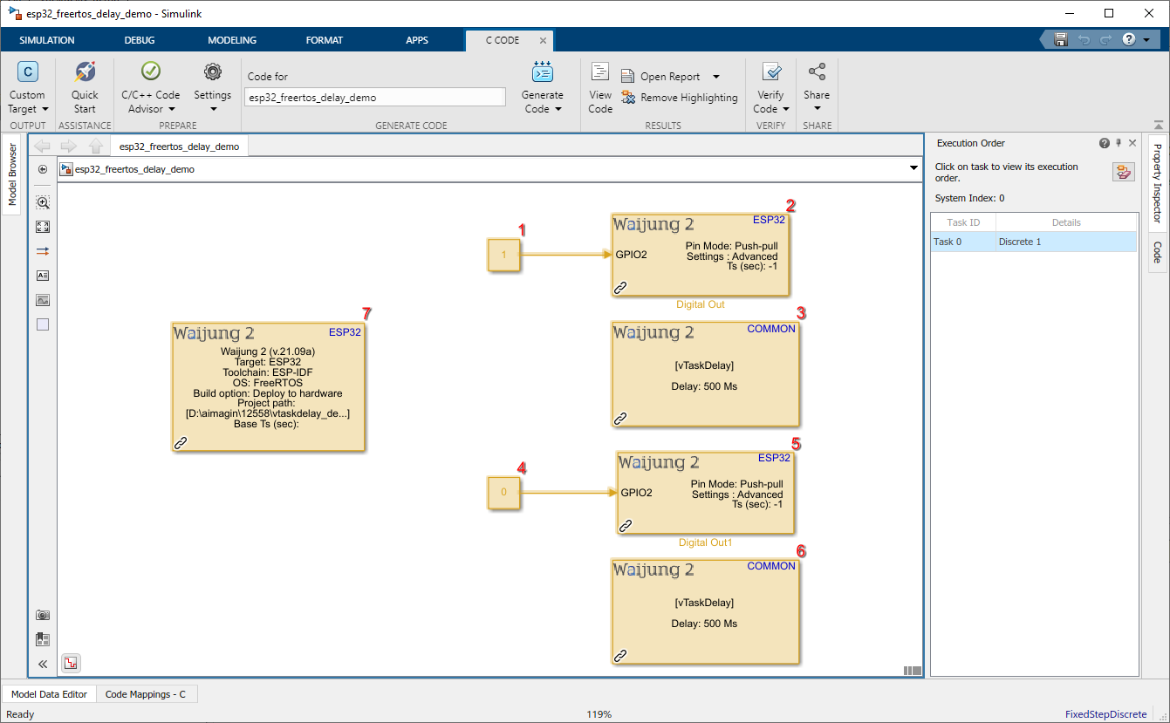Screen dimensions: 1170x723
Task: Click the Fit to View tool
Action: pos(43,227)
